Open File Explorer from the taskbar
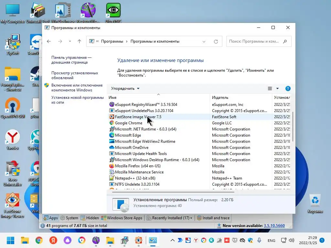The width and height of the screenshot is (331, 248). (25, 240)
